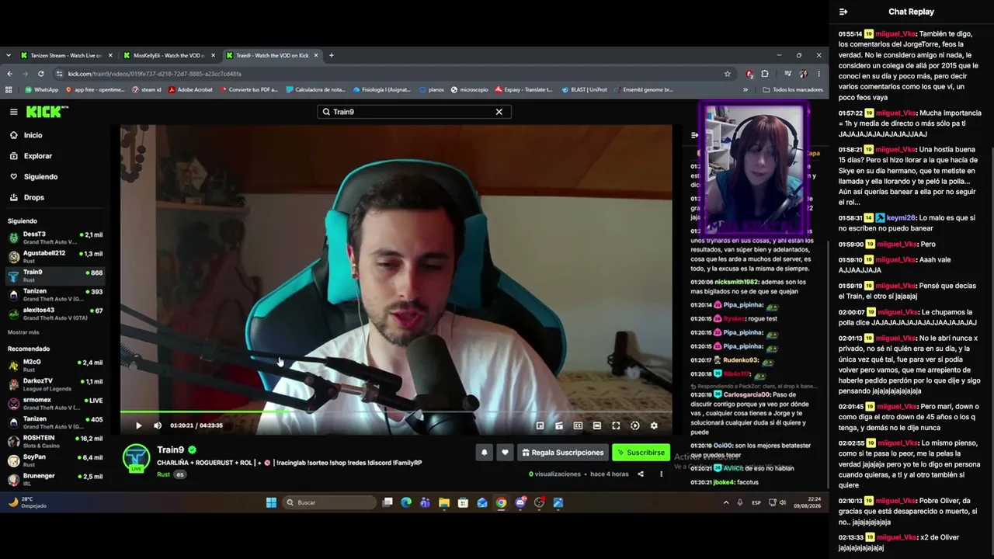Open Todos los marcadores folder
Screen dimensions: 994x559
[x=793, y=89]
